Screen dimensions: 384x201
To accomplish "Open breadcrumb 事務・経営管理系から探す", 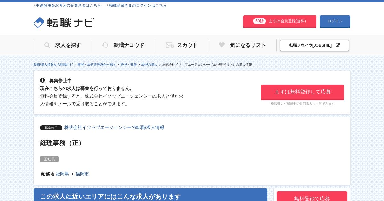I will (x=97, y=65).
